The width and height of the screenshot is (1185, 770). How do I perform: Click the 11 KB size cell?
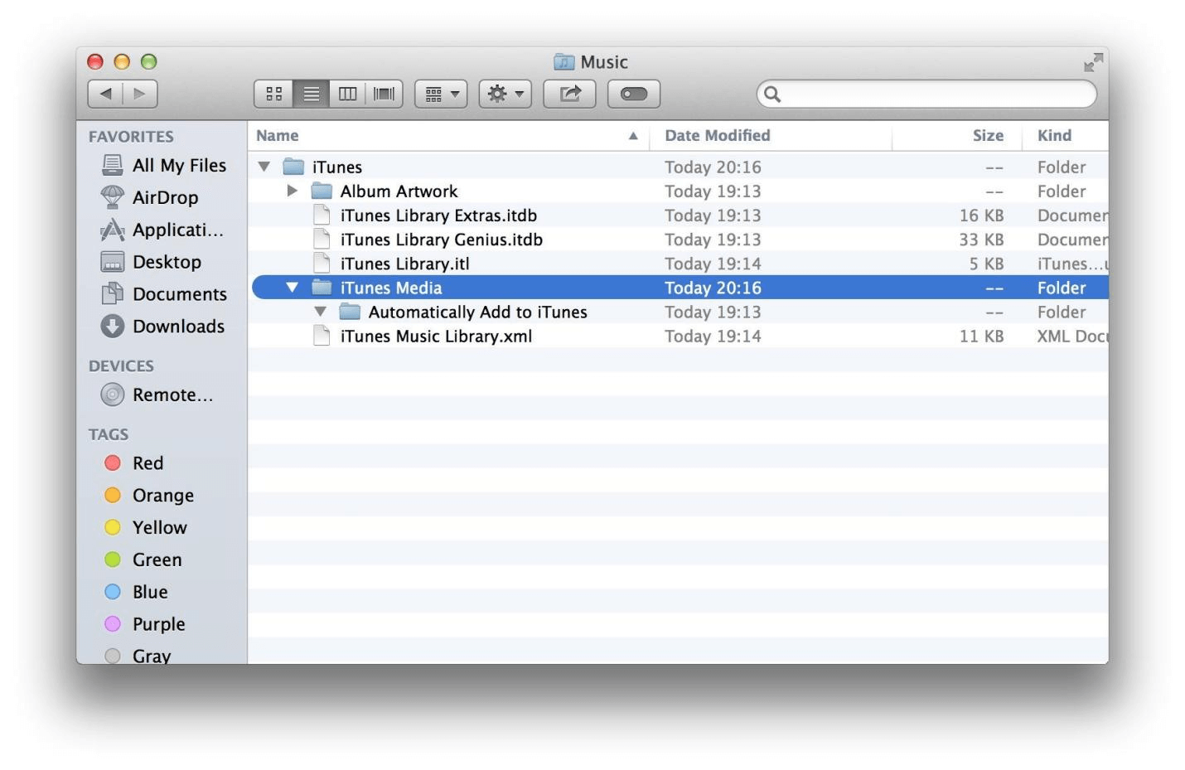pyautogui.click(x=981, y=336)
